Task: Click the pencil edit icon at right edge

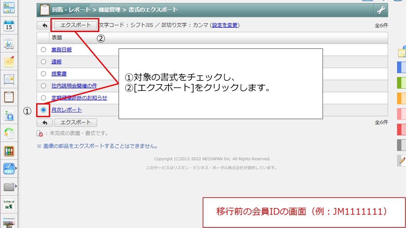Action: tap(402, 161)
